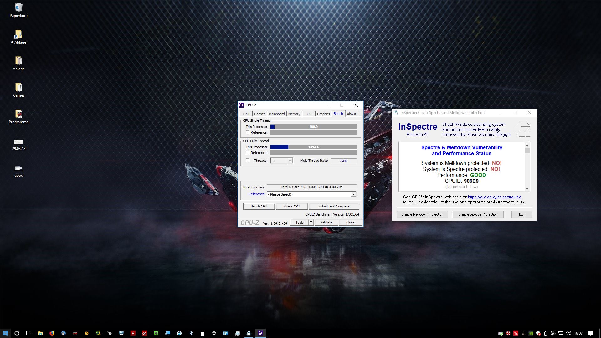Expand the Reference processor select dropdown
Image resolution: width=601 pixels, height=338 pixels.
[353, 194]
